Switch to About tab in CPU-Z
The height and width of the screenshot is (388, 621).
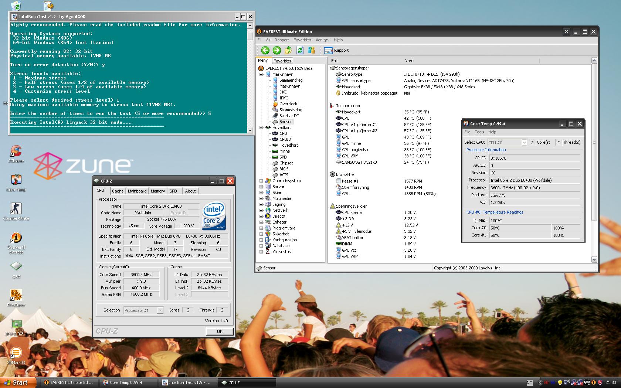(190, 191)
